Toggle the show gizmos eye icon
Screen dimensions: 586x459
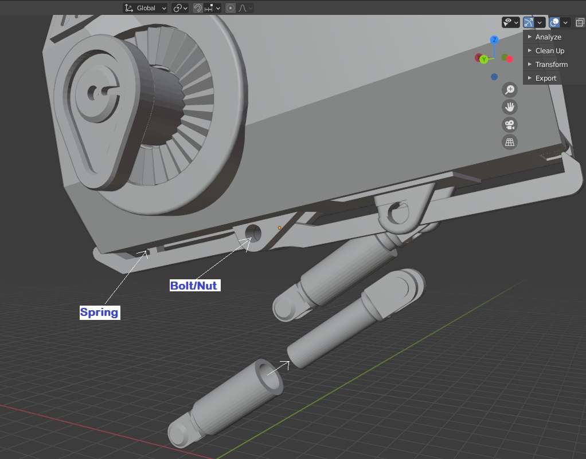(508, 22)
